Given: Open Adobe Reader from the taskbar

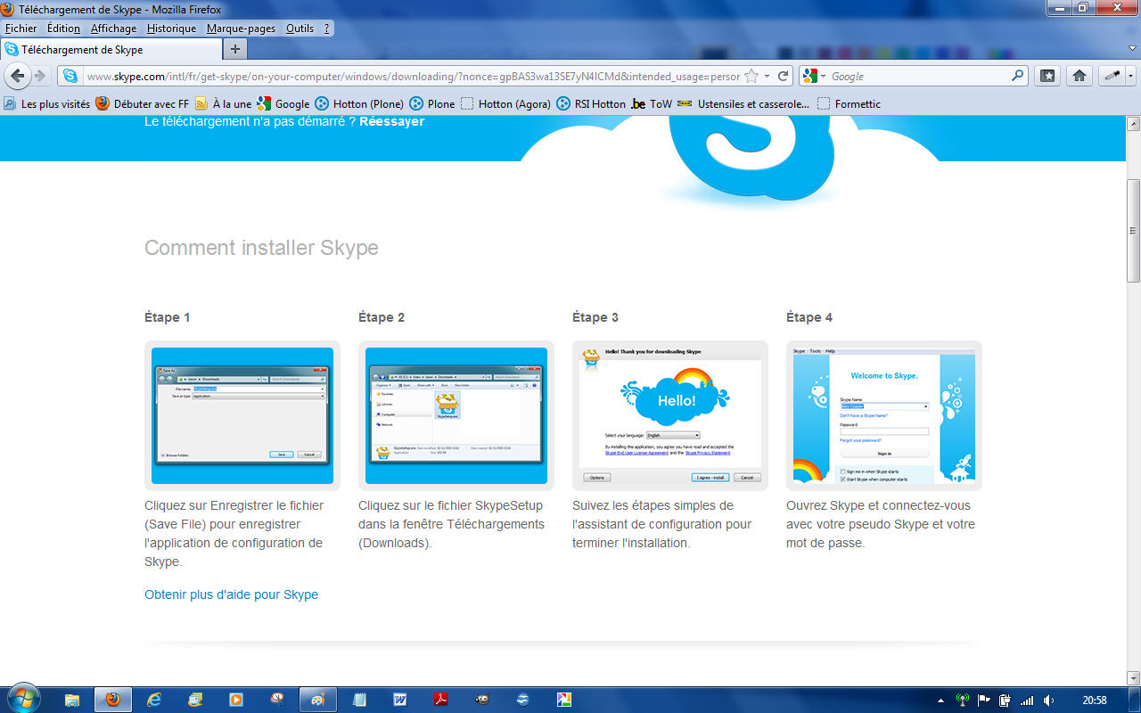Looking at the screenshot, I should 440,700.
